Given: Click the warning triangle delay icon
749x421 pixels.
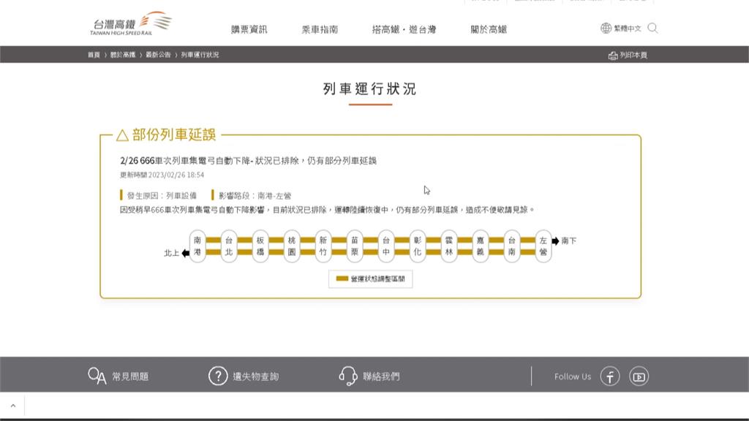Looking at the screenshot, I should (122, 135).
